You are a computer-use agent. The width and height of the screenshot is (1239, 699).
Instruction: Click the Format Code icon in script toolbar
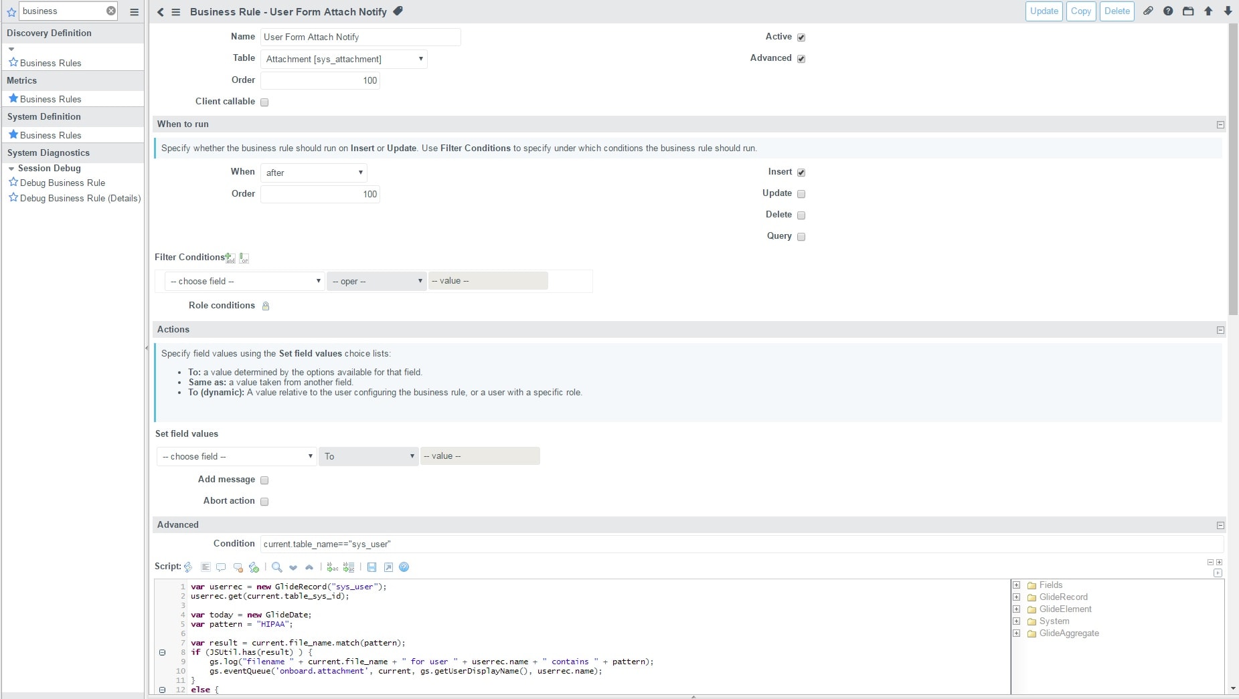coord(205,567)
